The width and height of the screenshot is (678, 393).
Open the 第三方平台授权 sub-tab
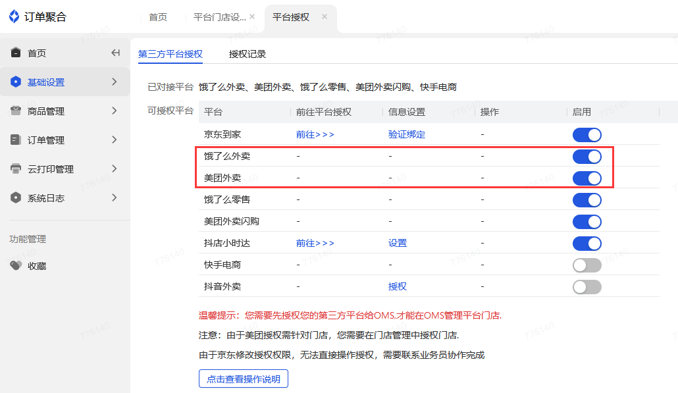pyautogui.click(x=170, y=54)
